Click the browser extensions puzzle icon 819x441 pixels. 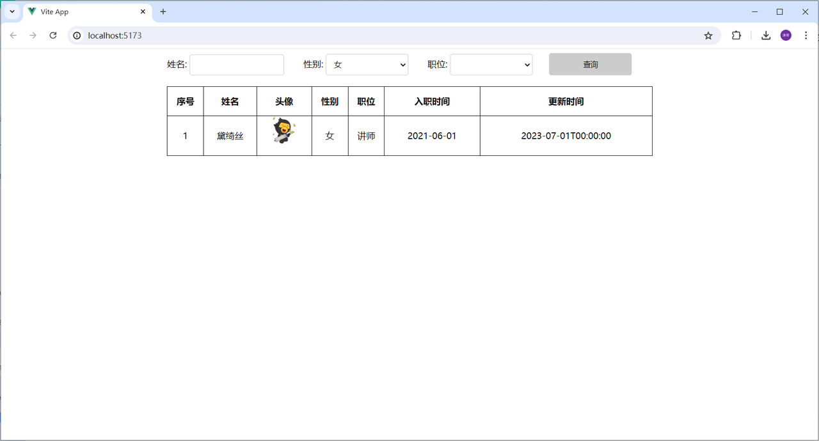point(736,35)
